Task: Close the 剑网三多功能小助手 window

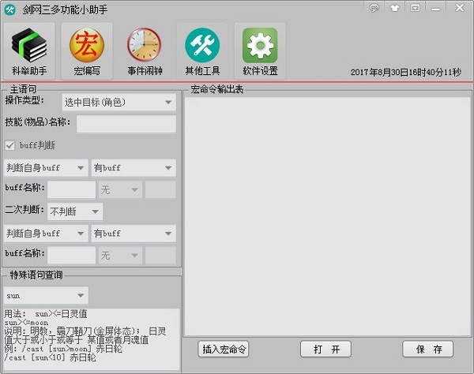Action: coord(460,8)
